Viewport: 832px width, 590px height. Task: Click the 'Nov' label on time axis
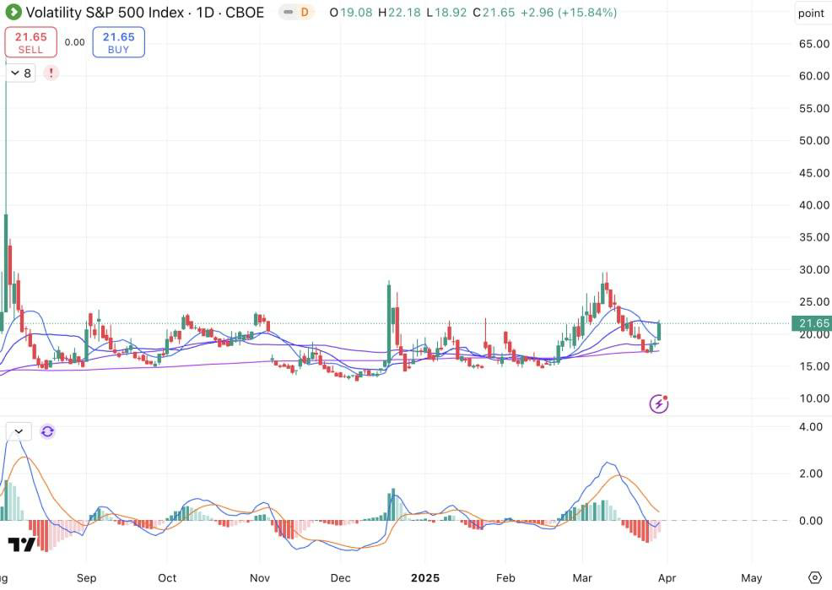260,578
